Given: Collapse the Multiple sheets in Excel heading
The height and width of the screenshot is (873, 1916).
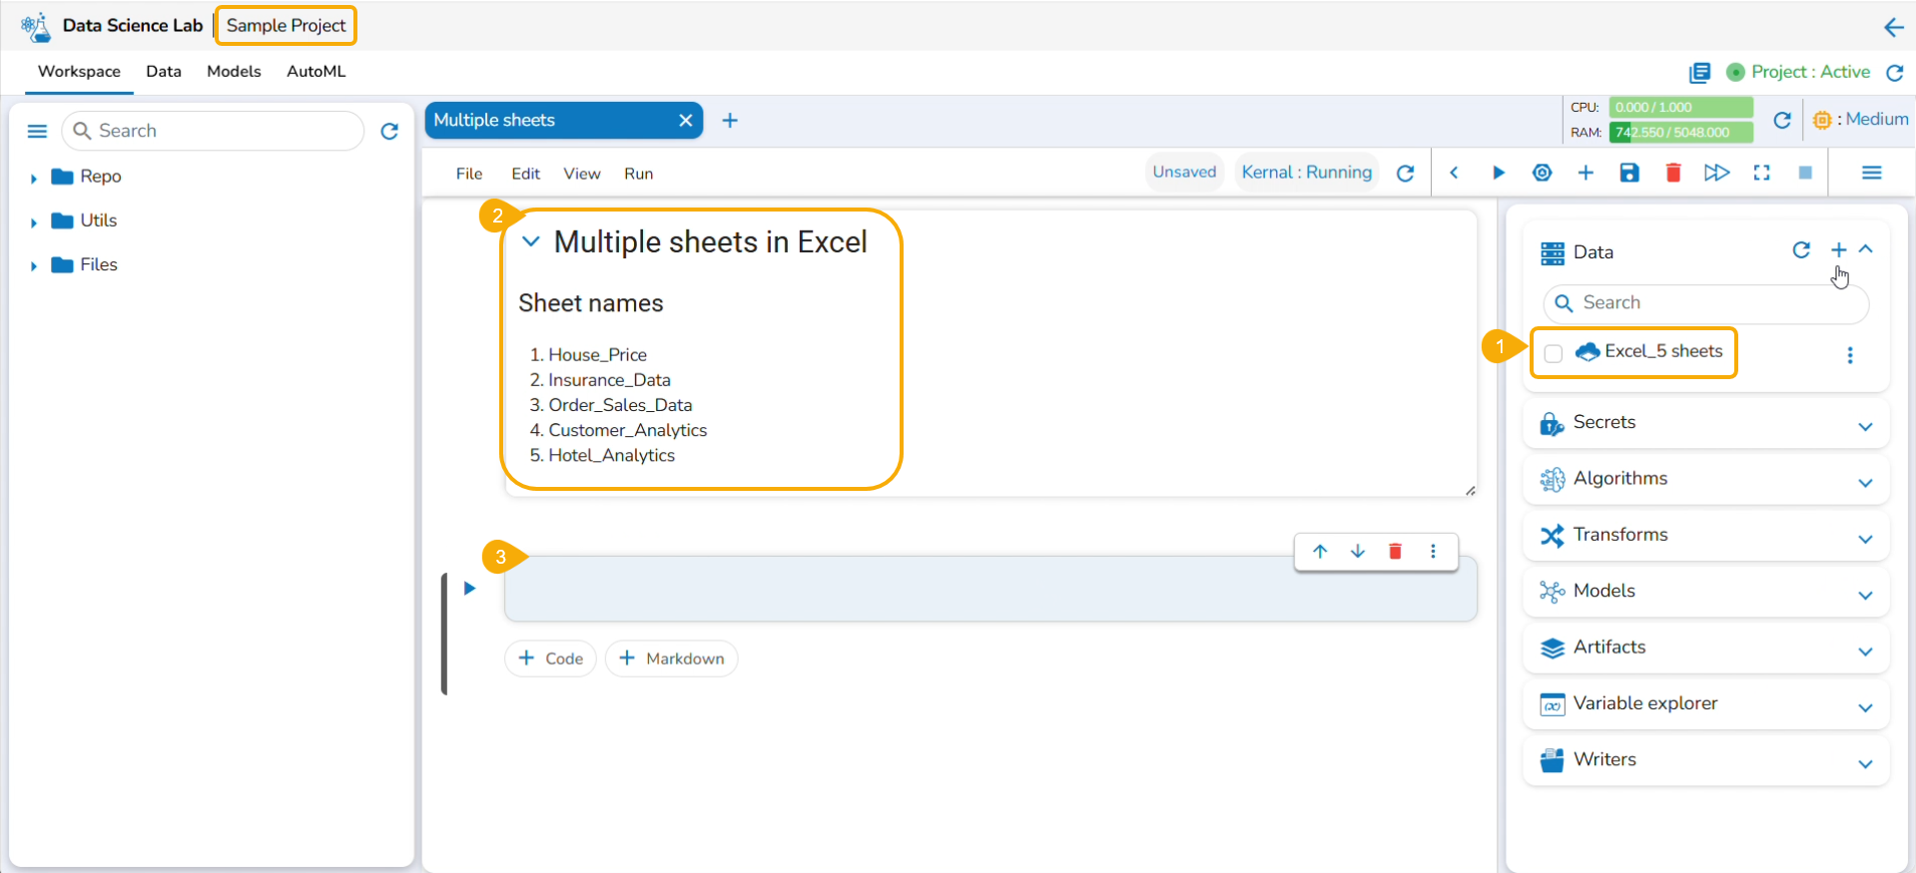Looking at the screenshot, I should coord(531,241).
